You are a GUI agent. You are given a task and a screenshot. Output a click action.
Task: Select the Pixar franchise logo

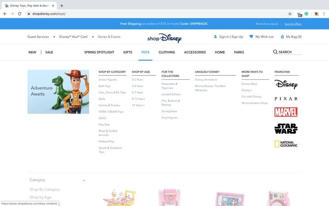[286, 99]
